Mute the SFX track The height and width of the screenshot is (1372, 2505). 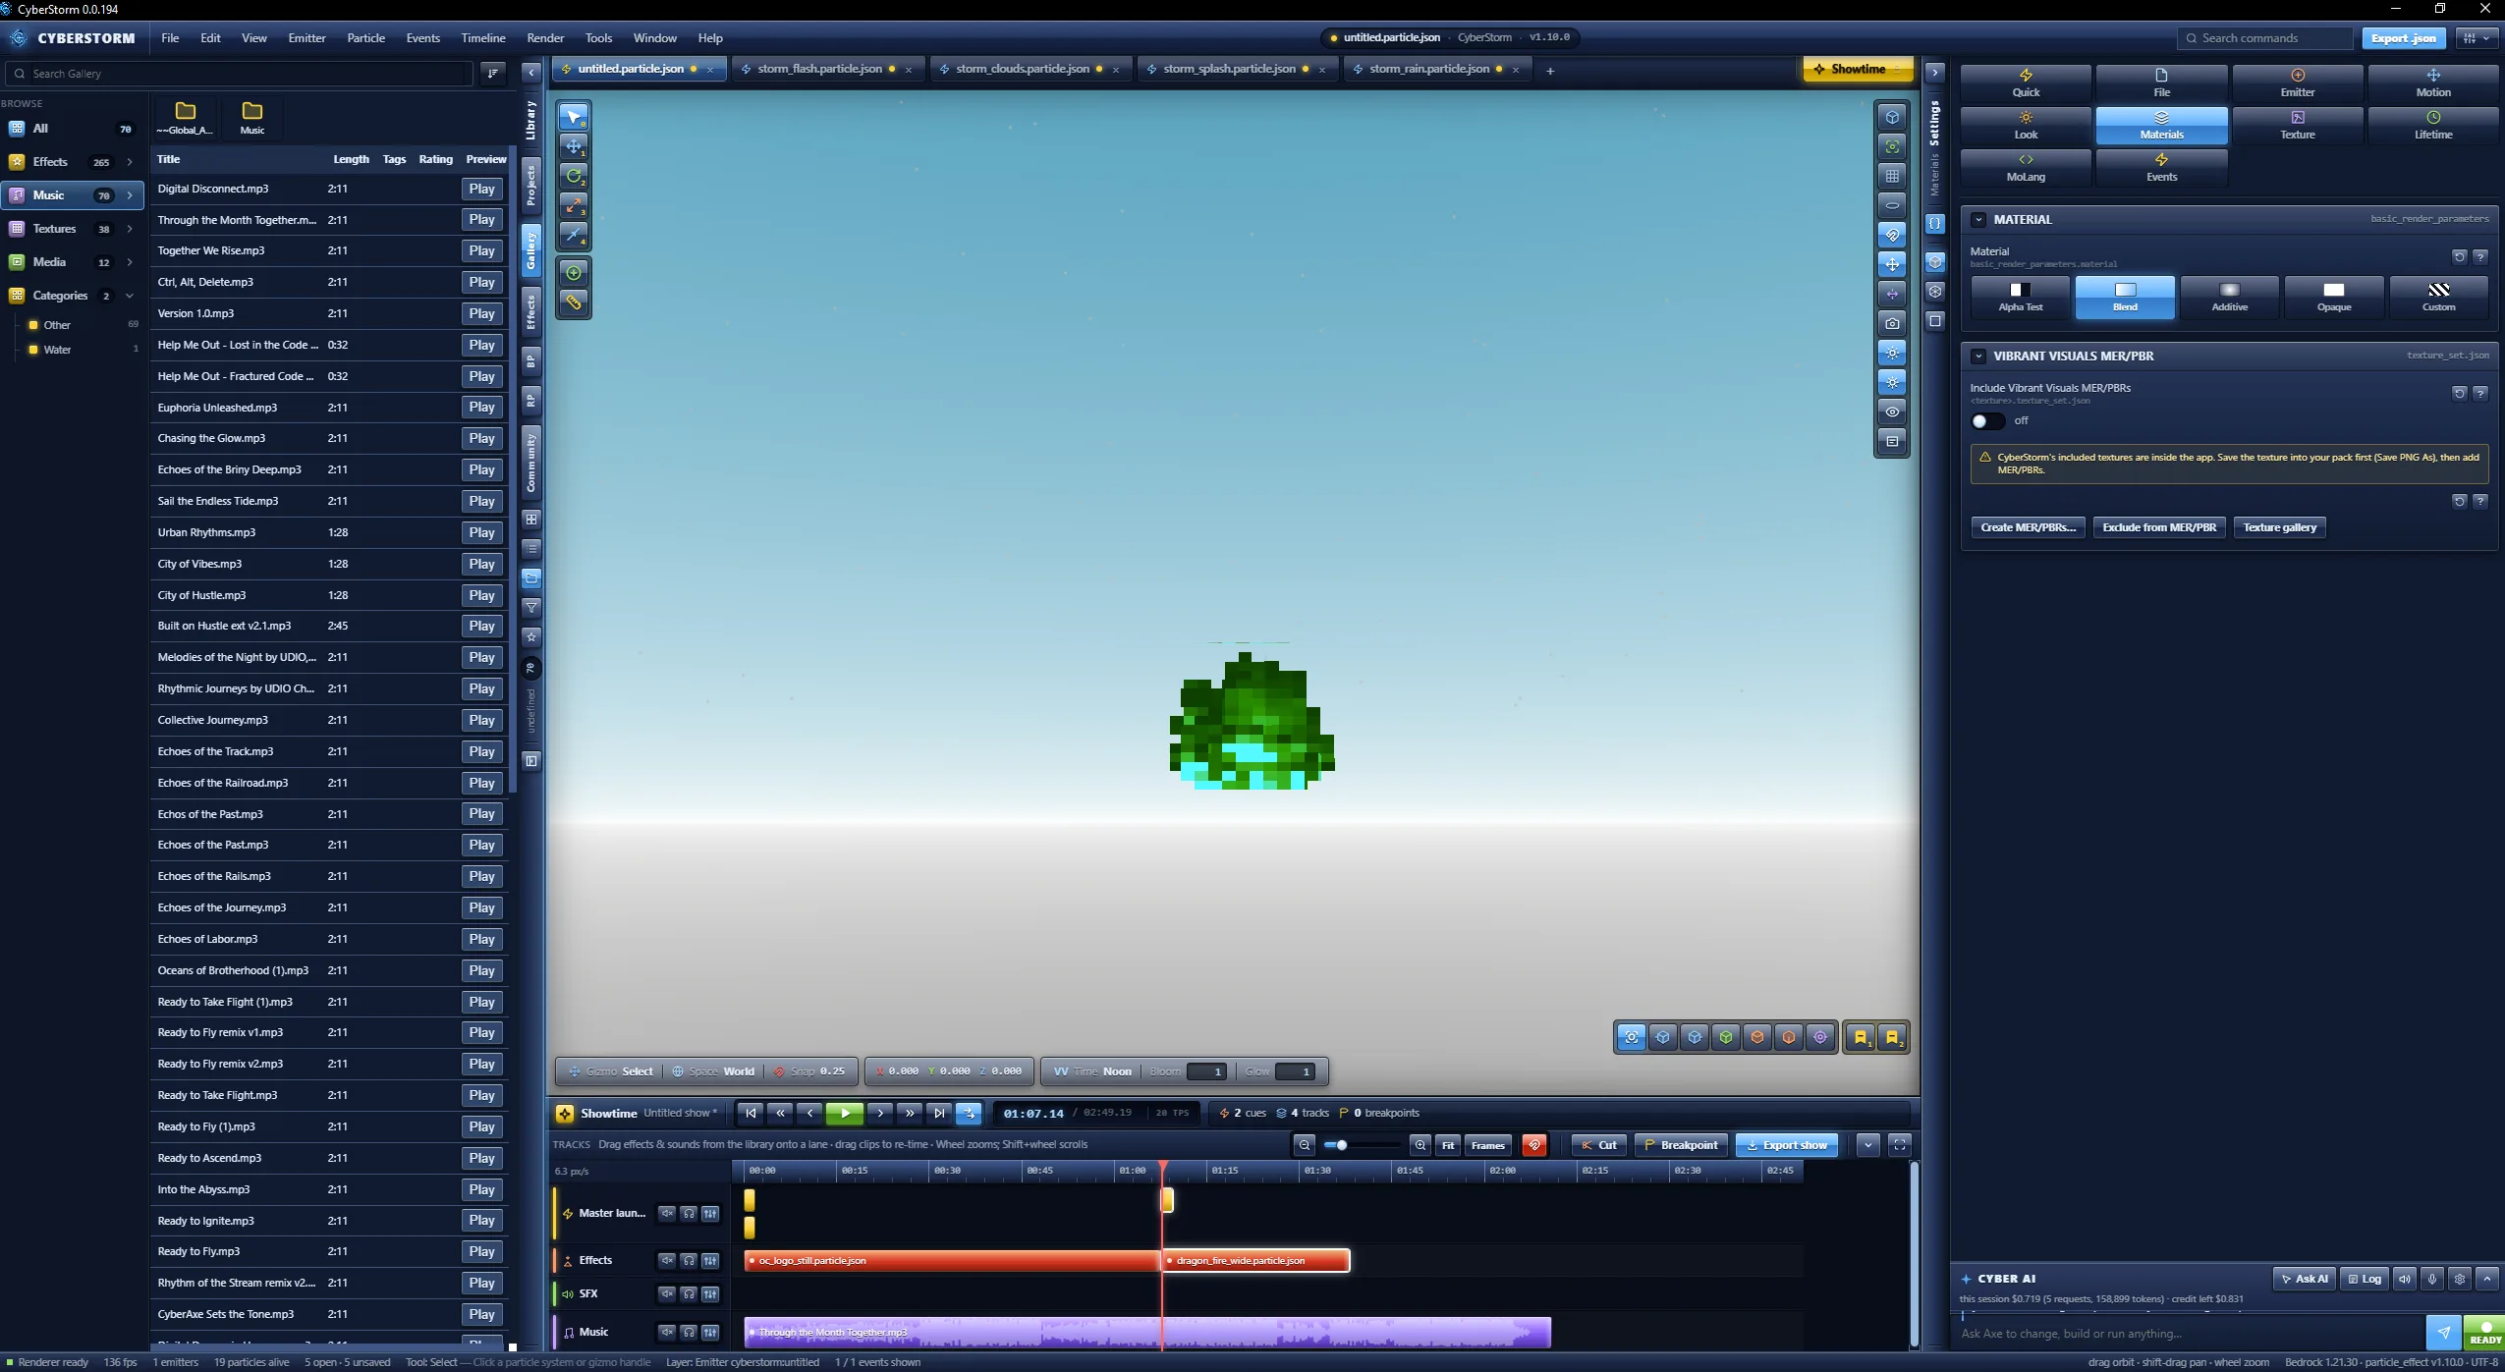(667, 1293)
